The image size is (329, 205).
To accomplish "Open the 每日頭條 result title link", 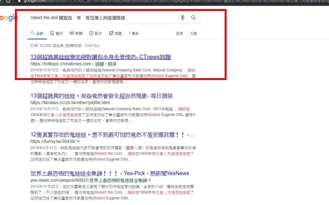I will 102,96.
